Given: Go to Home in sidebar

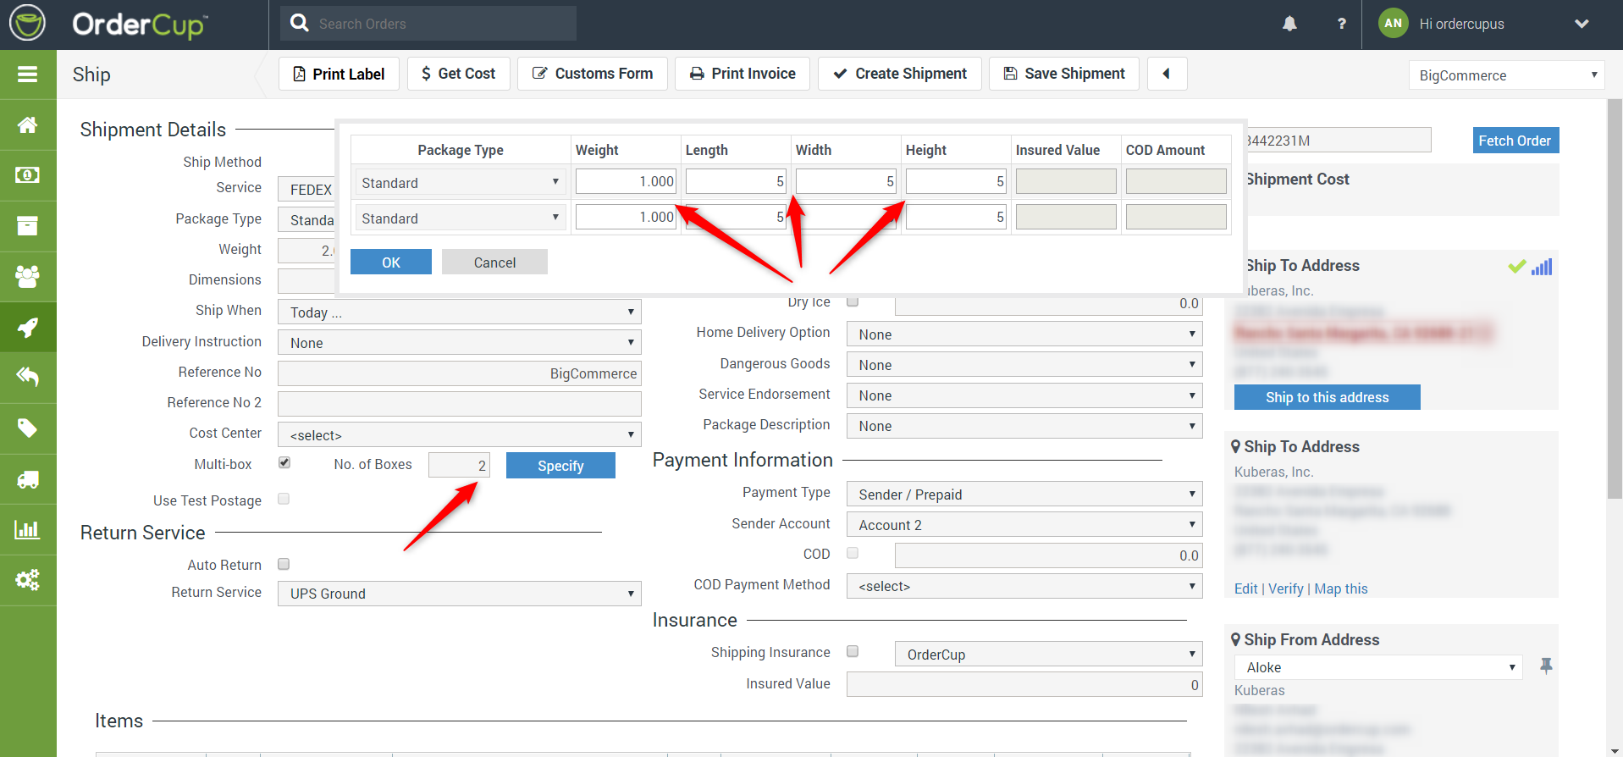Looking at the screenshot, I should click(x=28, y=125).
